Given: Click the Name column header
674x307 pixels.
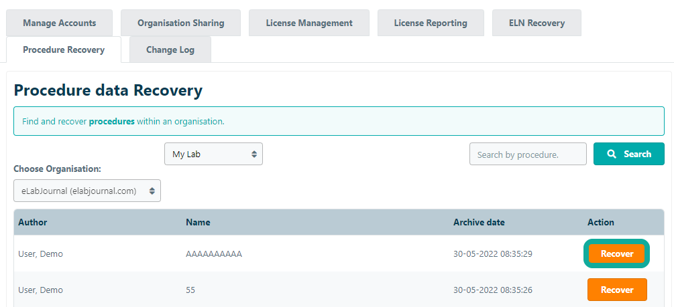Looking at the screenshot, I should click(198, 222).
